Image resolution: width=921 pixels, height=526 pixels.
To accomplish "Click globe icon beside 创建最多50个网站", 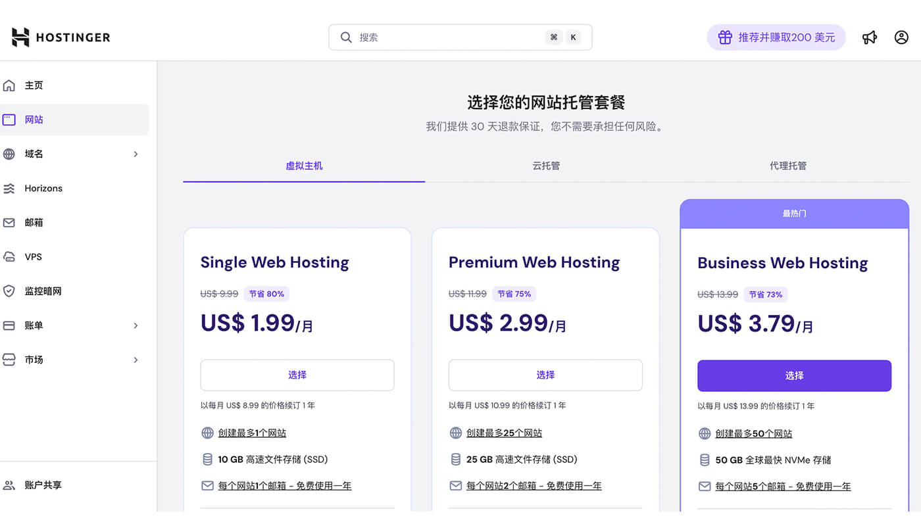I will [704, 433].
